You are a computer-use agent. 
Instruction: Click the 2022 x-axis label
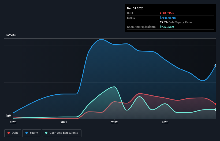click(x=114, y=122)
